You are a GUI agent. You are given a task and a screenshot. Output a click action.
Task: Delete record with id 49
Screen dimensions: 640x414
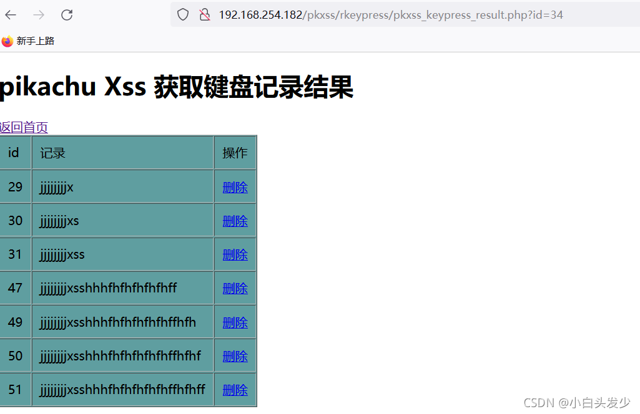point(235,323)
